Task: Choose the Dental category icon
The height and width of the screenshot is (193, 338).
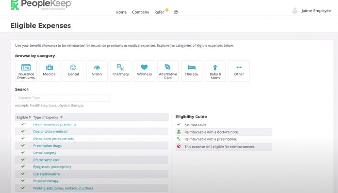Action: point(73,70)
